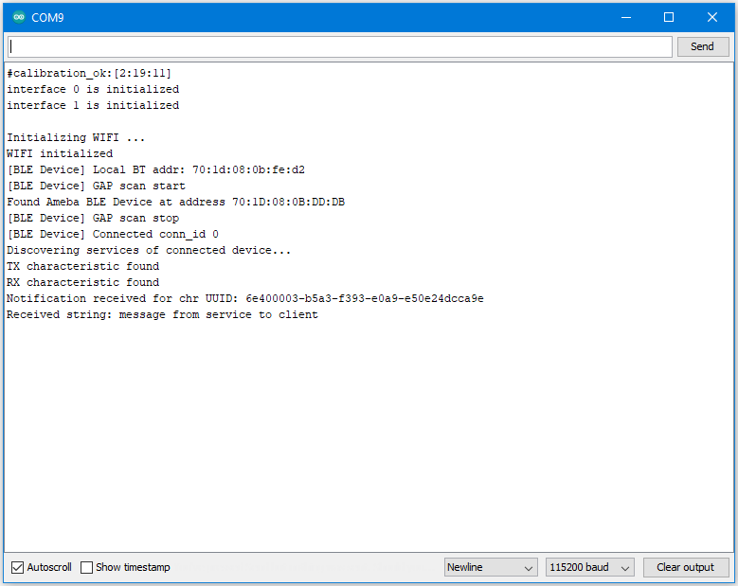This screenshot has width=738, height=586.
Task: Minimize the COM9 serial monitor window
Action: pos(625,17)
